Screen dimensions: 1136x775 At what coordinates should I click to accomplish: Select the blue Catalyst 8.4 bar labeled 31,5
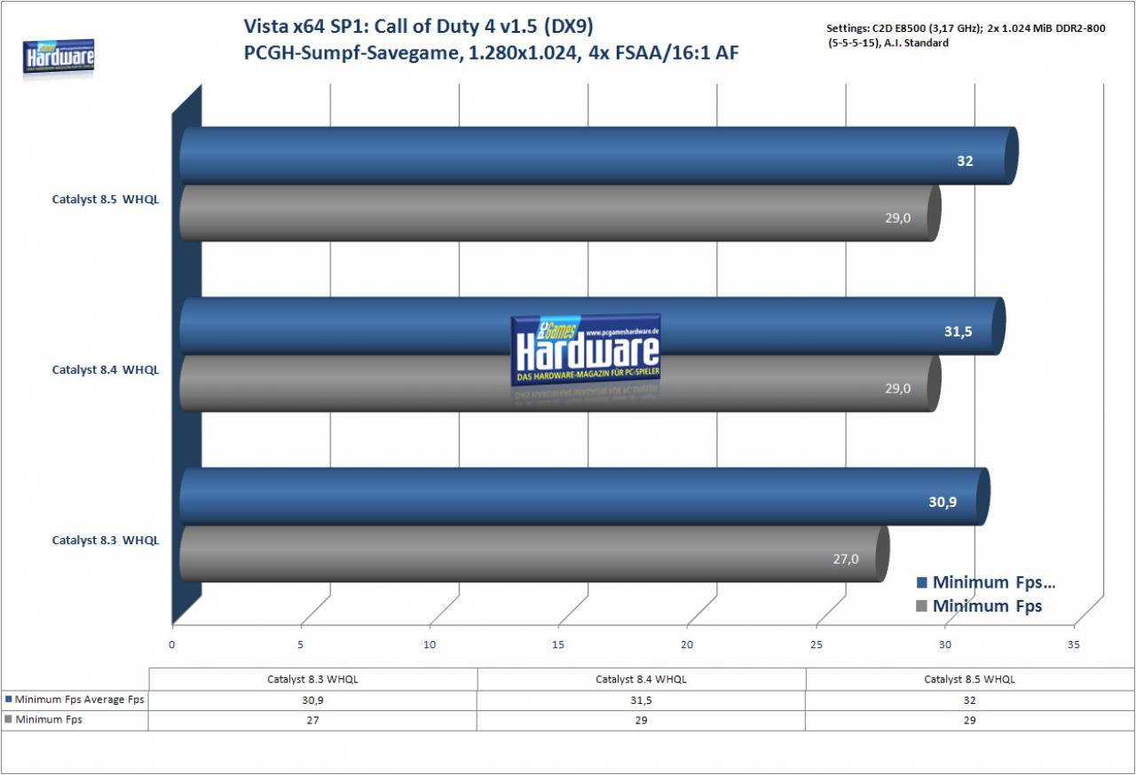tap(592, 326)
